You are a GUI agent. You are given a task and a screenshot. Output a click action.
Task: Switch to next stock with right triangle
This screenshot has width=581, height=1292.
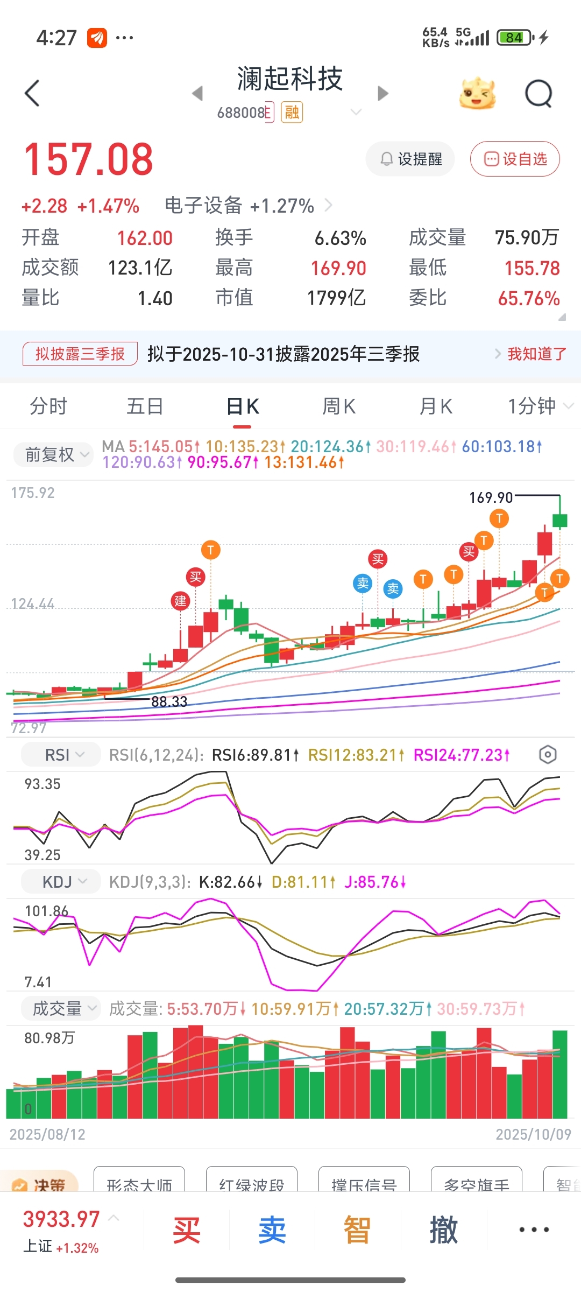coord(382,93)
